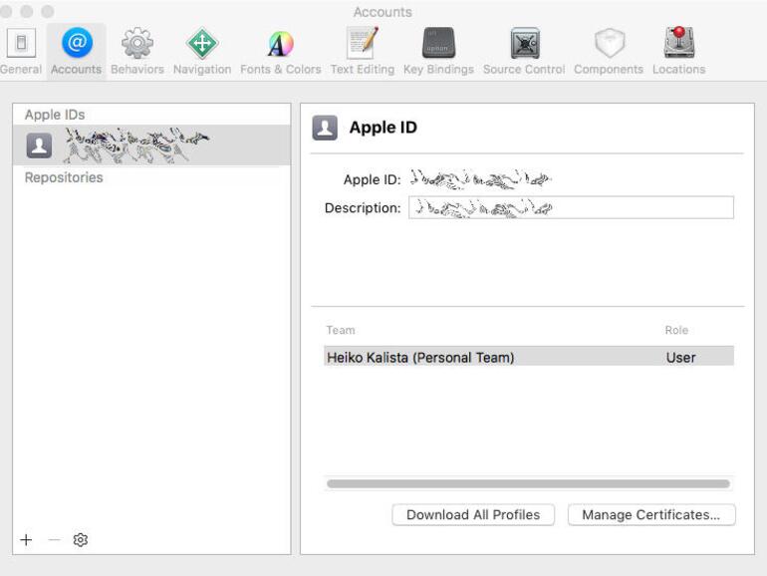Open the Text Editing preferences
The height and width of the screenshot is (576, 767).
click(x=363, y=52)
